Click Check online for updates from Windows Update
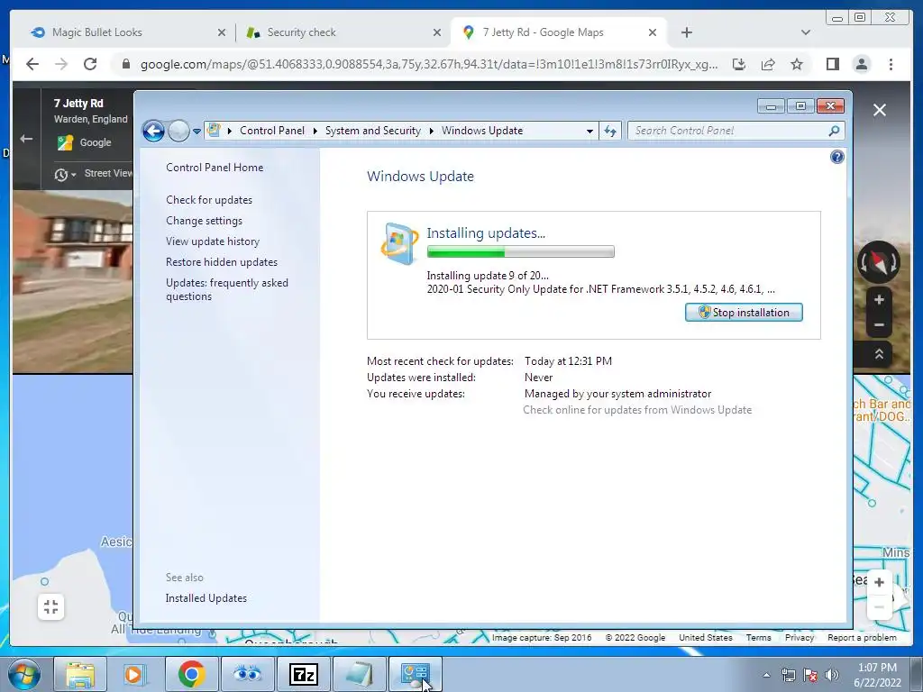The height and width of the screenshot is (692, 923). pos(637,410)
